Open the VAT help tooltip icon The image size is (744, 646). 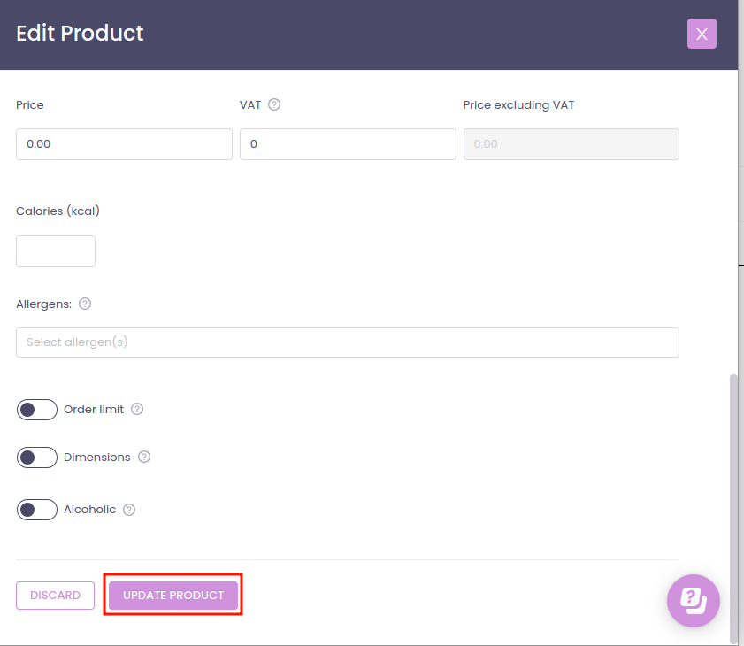273,104
